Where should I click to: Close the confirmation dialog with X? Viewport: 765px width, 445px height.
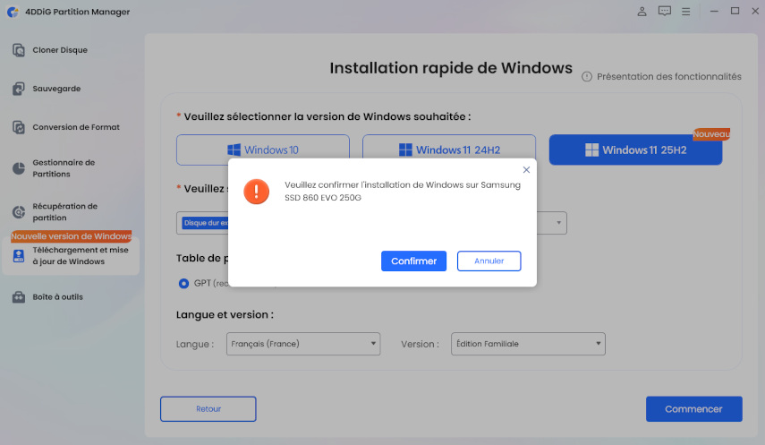click(526, 169)
